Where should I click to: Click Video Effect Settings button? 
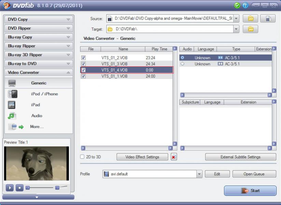142,157
